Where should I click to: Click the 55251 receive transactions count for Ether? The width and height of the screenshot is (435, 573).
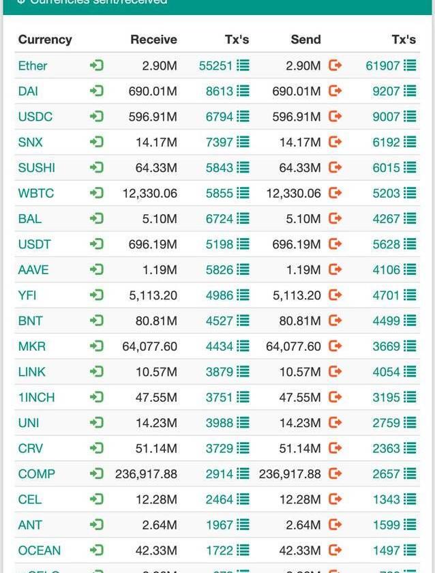coord(216,65)
